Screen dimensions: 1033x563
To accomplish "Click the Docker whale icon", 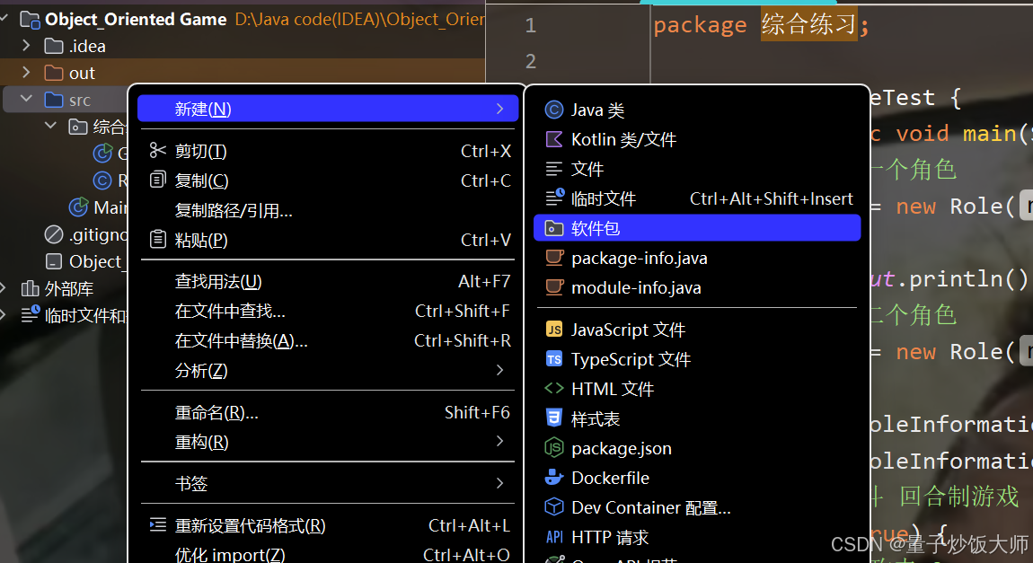I will [x=554, y=478].
